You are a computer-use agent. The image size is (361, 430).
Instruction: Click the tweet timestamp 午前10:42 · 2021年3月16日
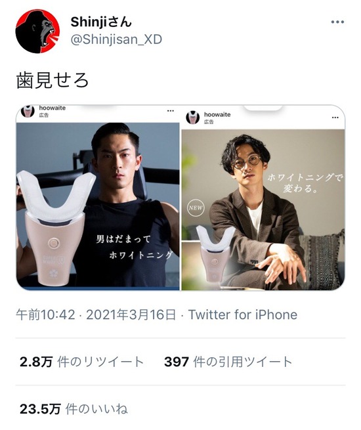(96, 314)
